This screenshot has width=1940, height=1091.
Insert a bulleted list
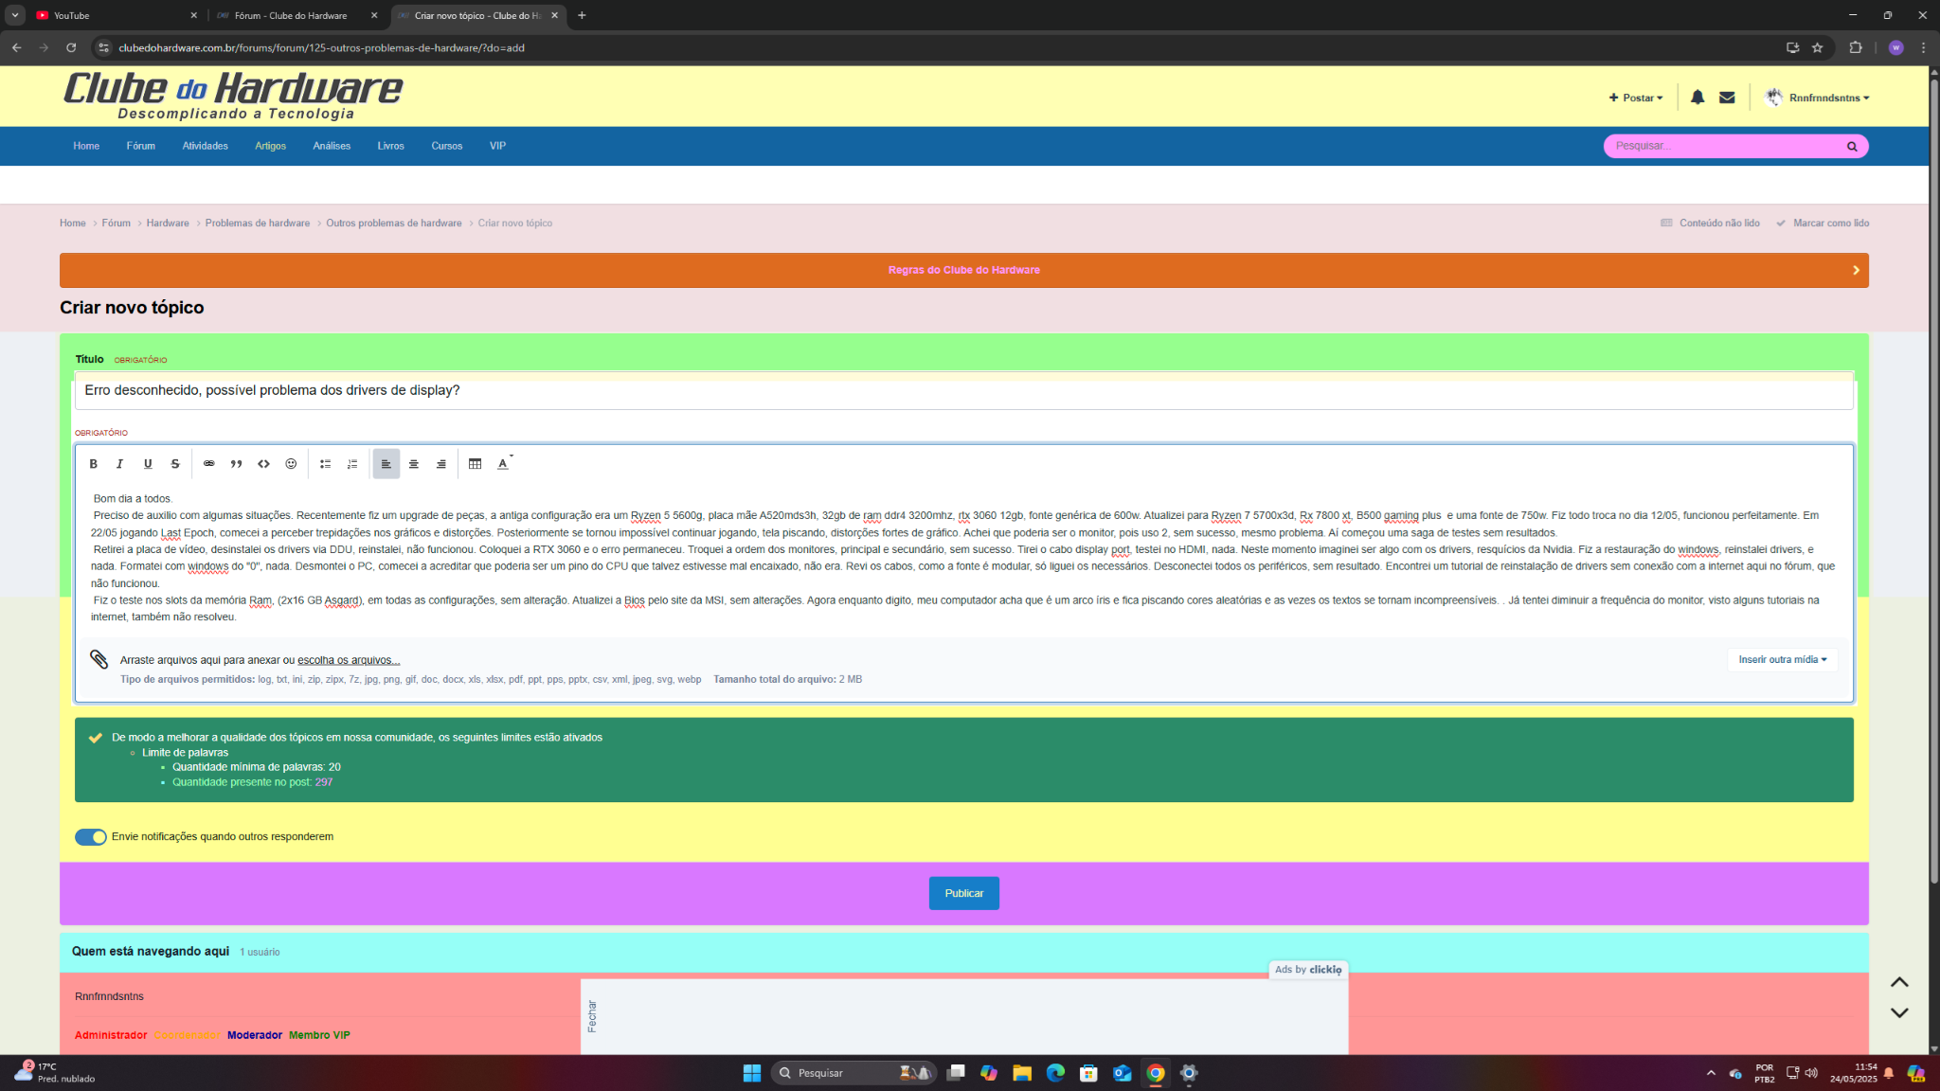tap(325, 464)
